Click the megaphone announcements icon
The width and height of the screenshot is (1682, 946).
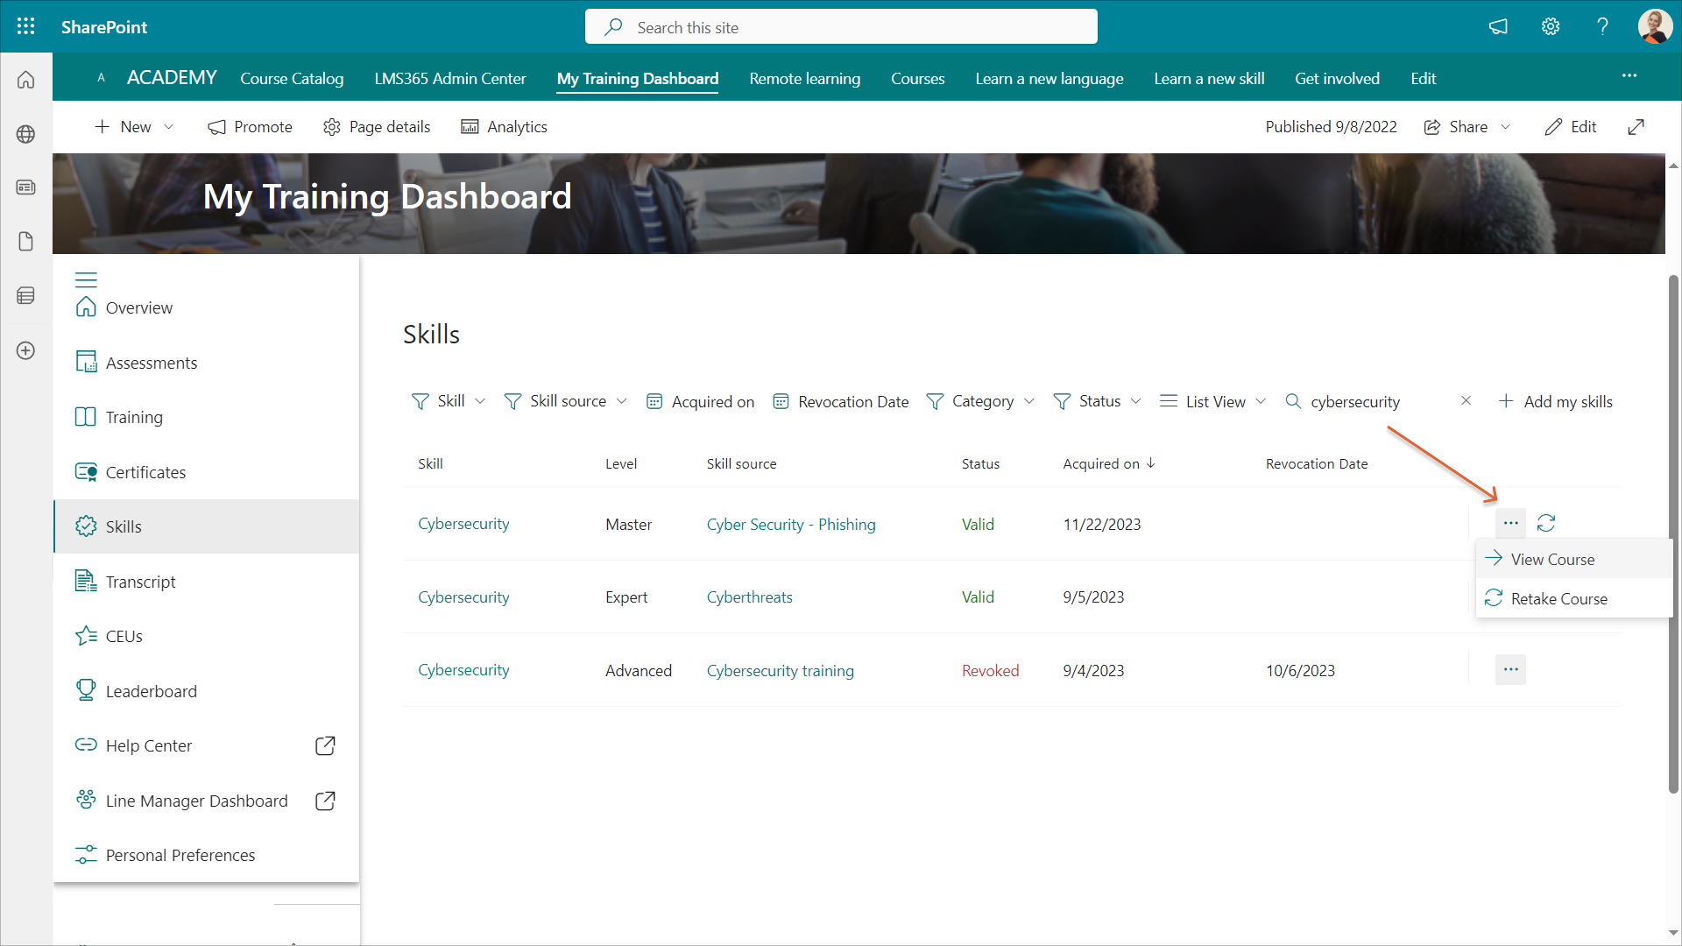coord(1499,26)
